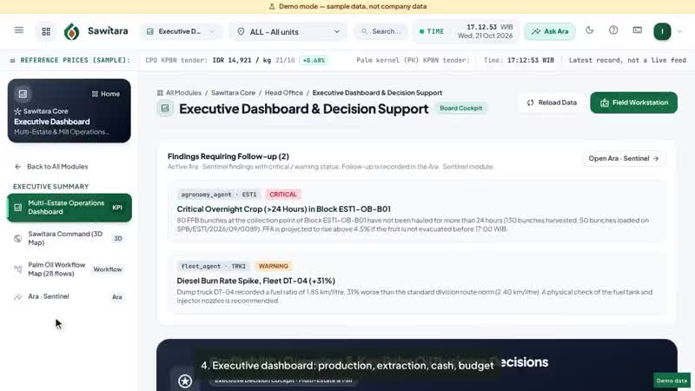Click Findings Requiring Follow-up (2) heading

[228, 156]
